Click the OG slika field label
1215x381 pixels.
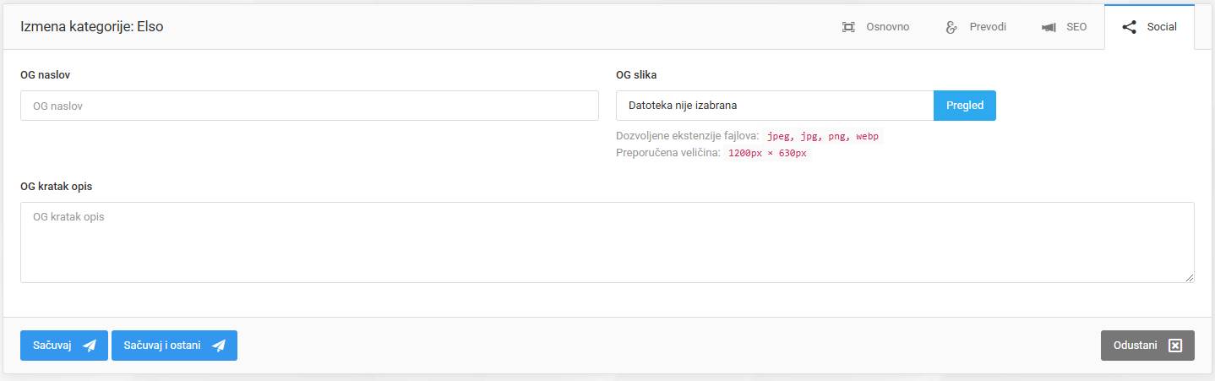click(636, 74)
